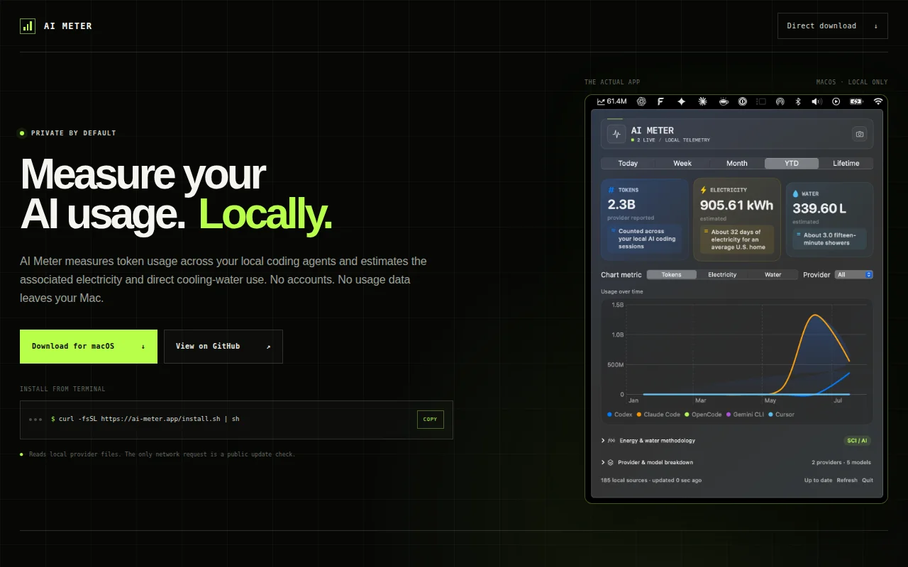The width and height of the screenshot is (908, 567).
Task: Select the Week time range tab
Action: click(x=682, y=163)
